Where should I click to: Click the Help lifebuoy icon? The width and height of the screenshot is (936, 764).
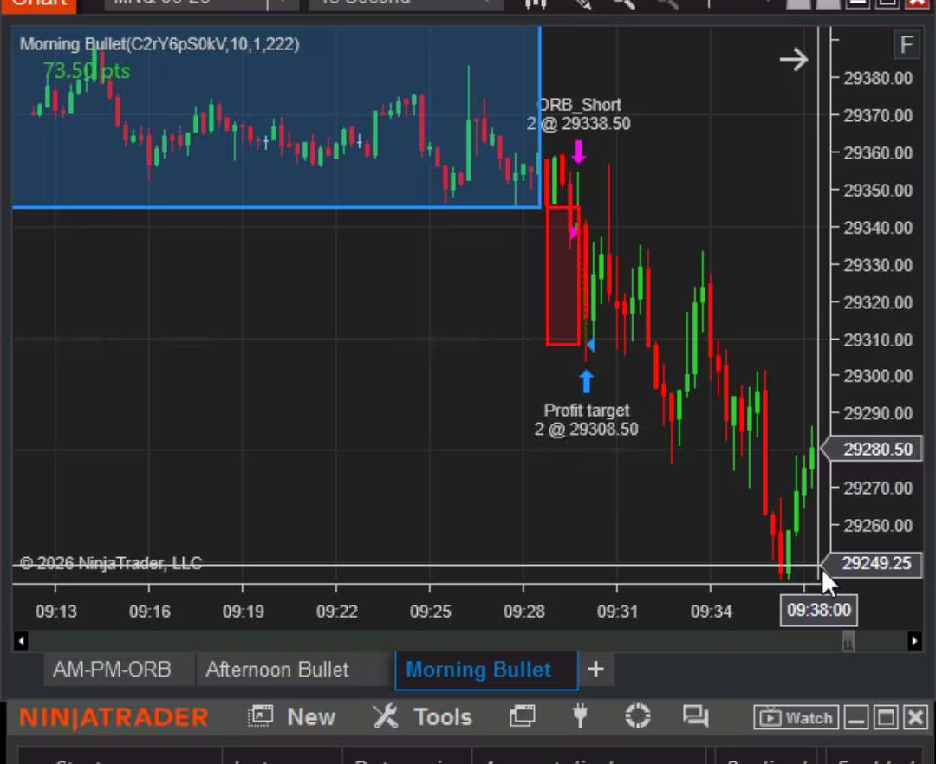coord(638,716)
